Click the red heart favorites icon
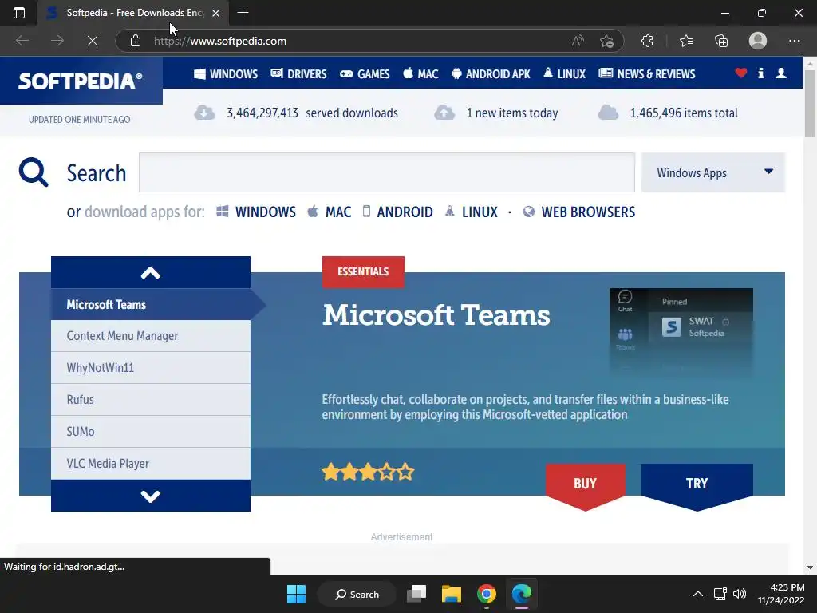Viewport: 817px width, 613px height. pos(741,73)
